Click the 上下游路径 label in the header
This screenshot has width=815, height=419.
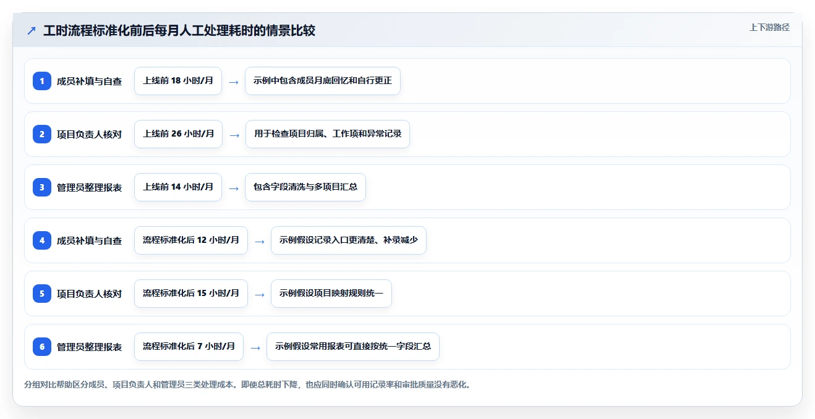(769, 27)
